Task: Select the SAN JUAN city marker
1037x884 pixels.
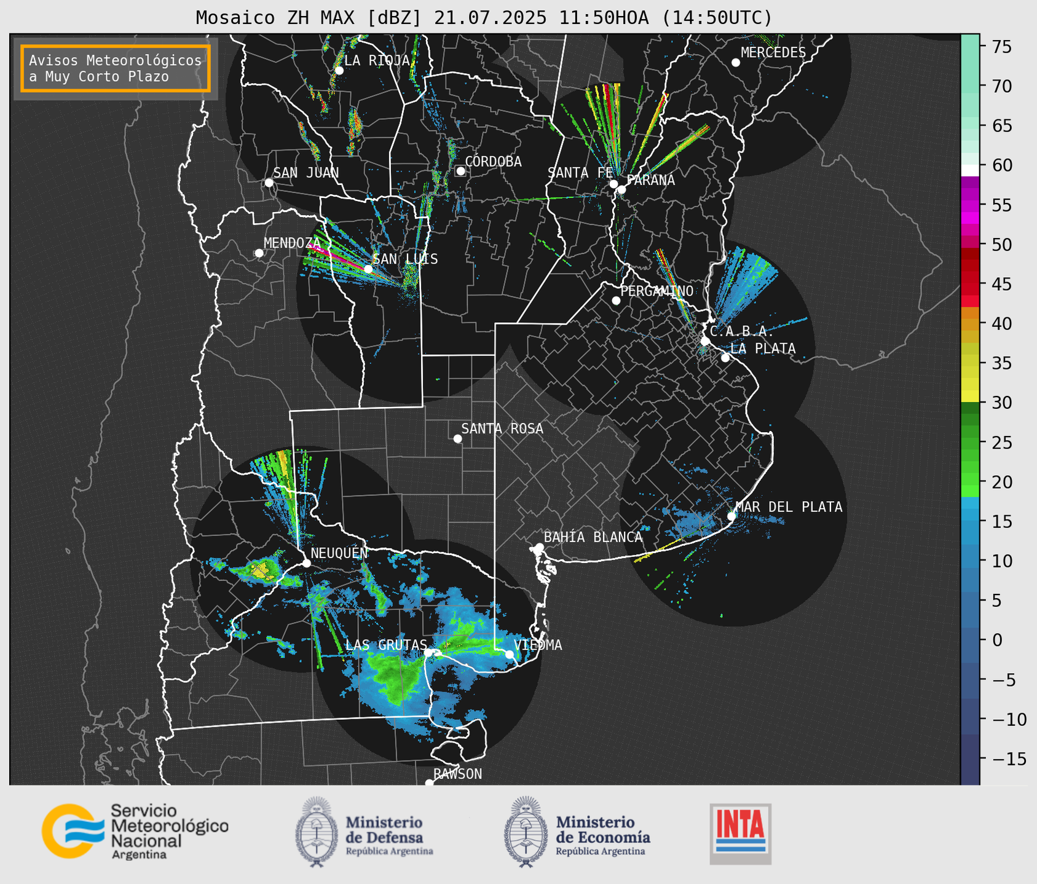Action: click(x=269, y=183)
